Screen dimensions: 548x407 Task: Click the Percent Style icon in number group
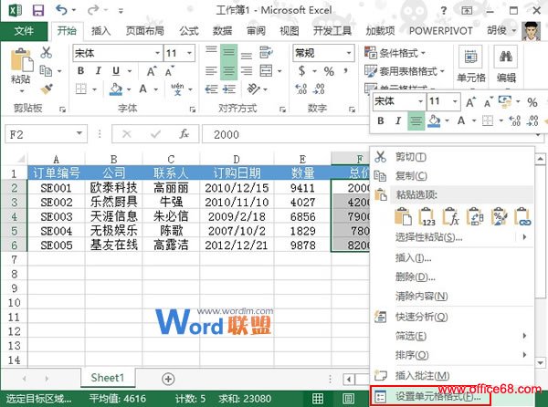click(329, 71)
